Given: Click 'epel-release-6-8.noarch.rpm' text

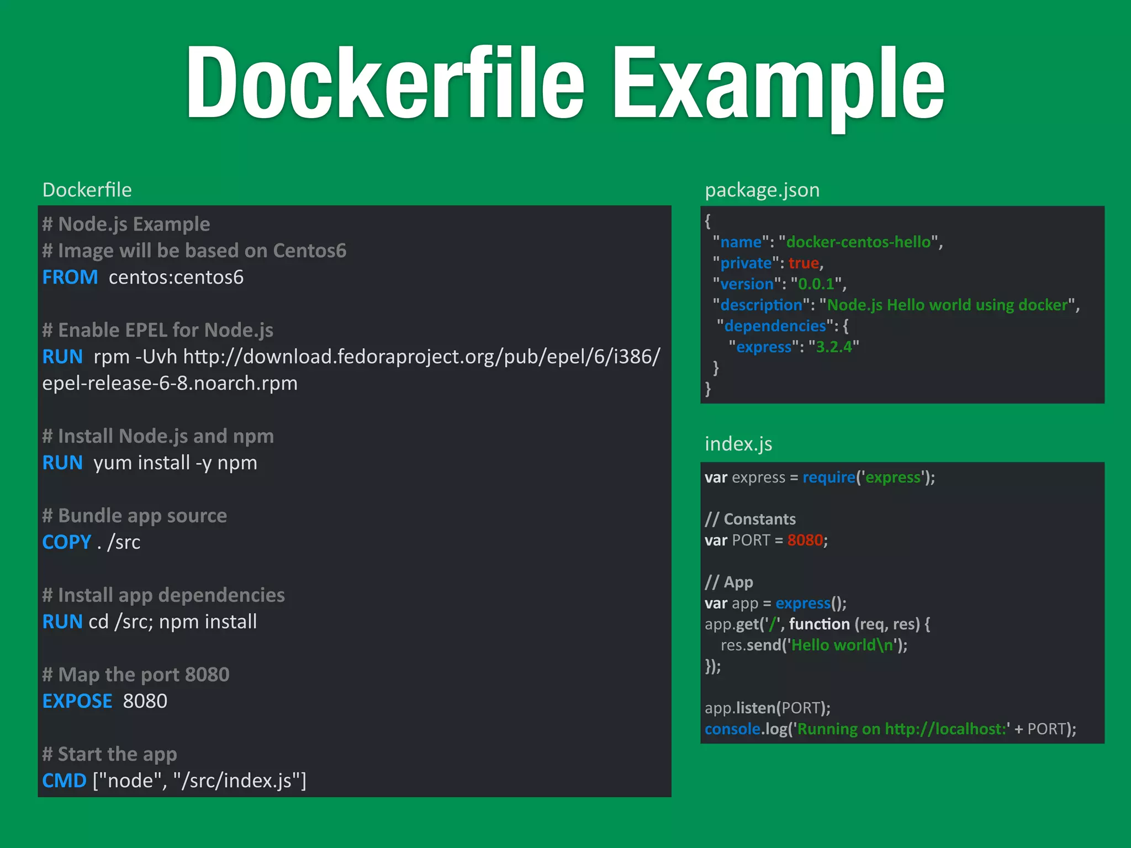Looking at the screenshot, I should 170,383.
